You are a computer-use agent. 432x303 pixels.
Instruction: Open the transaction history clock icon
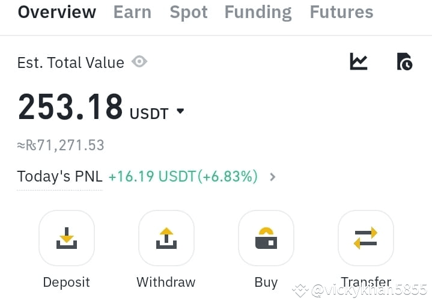[404, 61]
